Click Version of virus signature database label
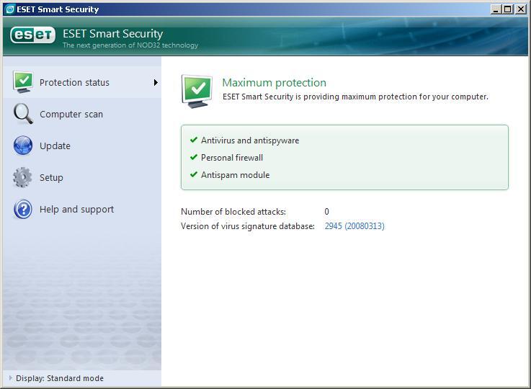This screenshot has height=389, width=531. (248, 225)
